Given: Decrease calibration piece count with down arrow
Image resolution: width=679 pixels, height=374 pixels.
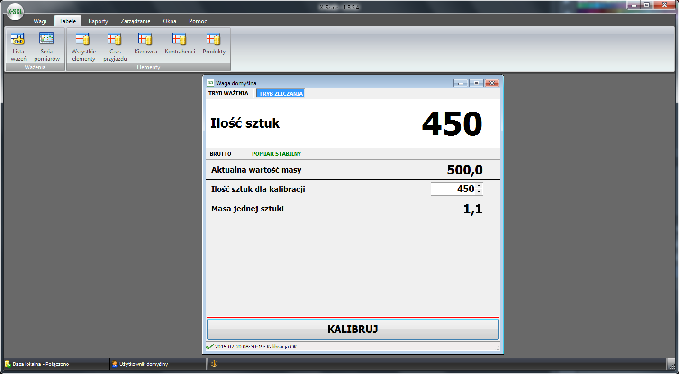Looking at the screenshot, I should point(479,192).
